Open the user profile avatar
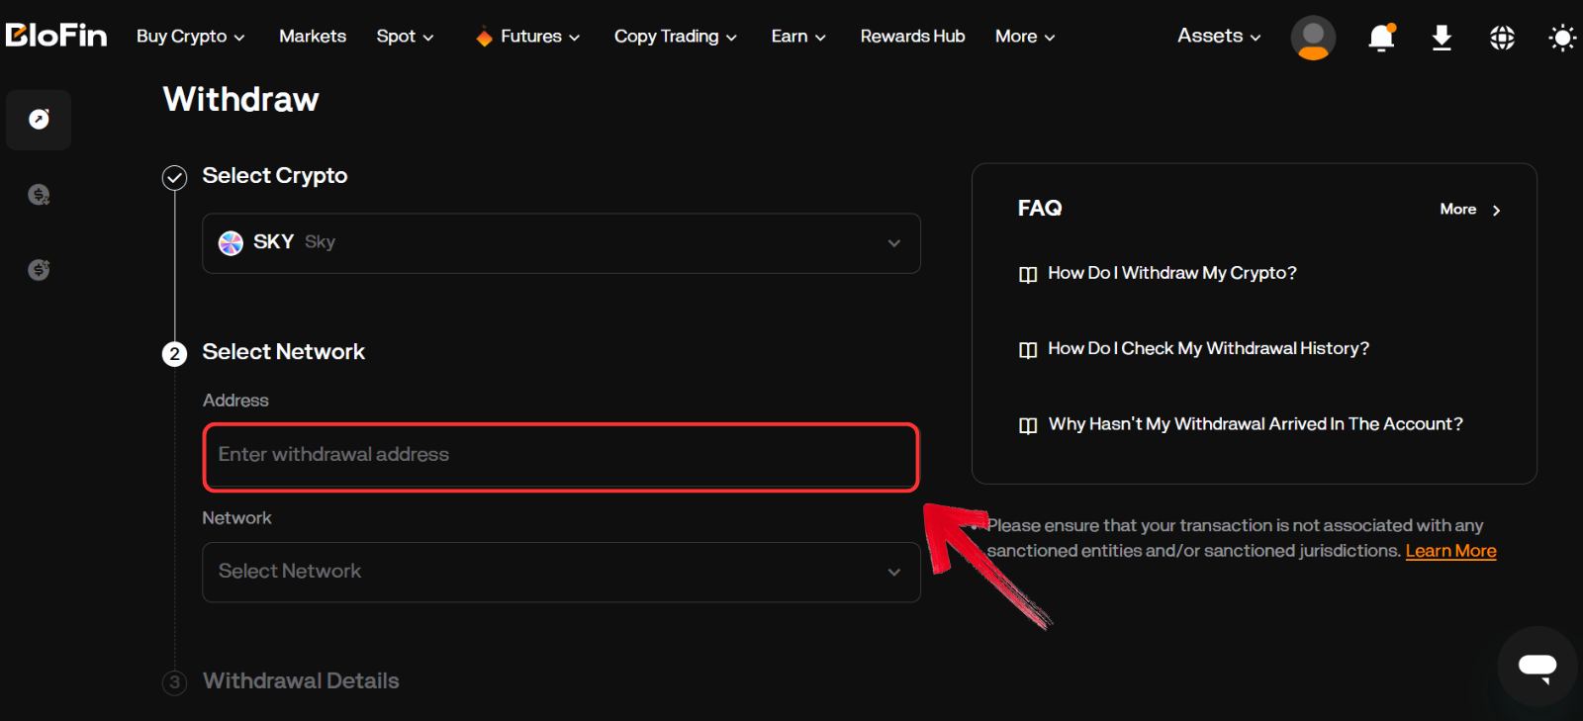1583x721 pixels. 1313,38
